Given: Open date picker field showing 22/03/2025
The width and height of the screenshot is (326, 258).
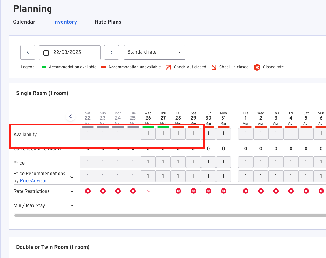Looking at the screenshot, I should point(70,52).
